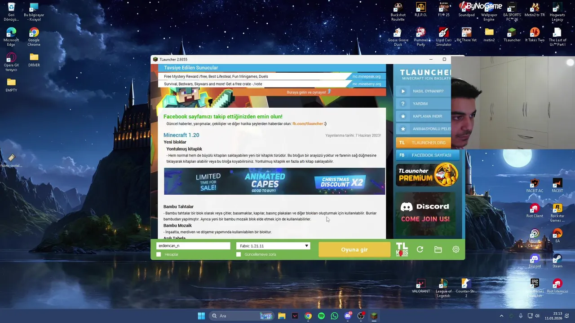The image size is (575, 323).
Task: Open Wallpaper Engine desktop icon
Action: tap(489, 12)
